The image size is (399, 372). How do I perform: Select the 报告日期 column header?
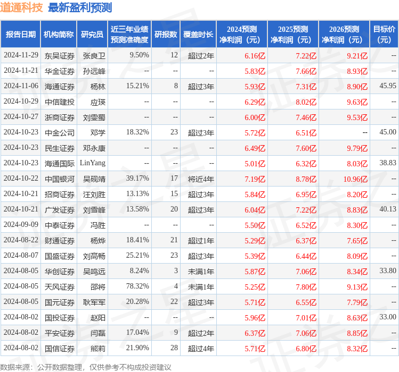pyautogui.click(x=21, y=35)
